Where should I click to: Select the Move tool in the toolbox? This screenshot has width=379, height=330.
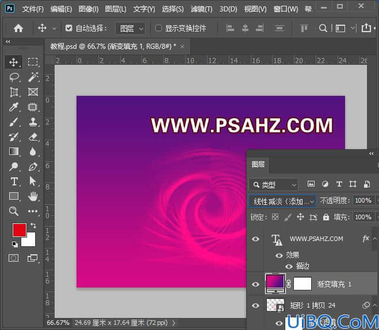(14, 62)
